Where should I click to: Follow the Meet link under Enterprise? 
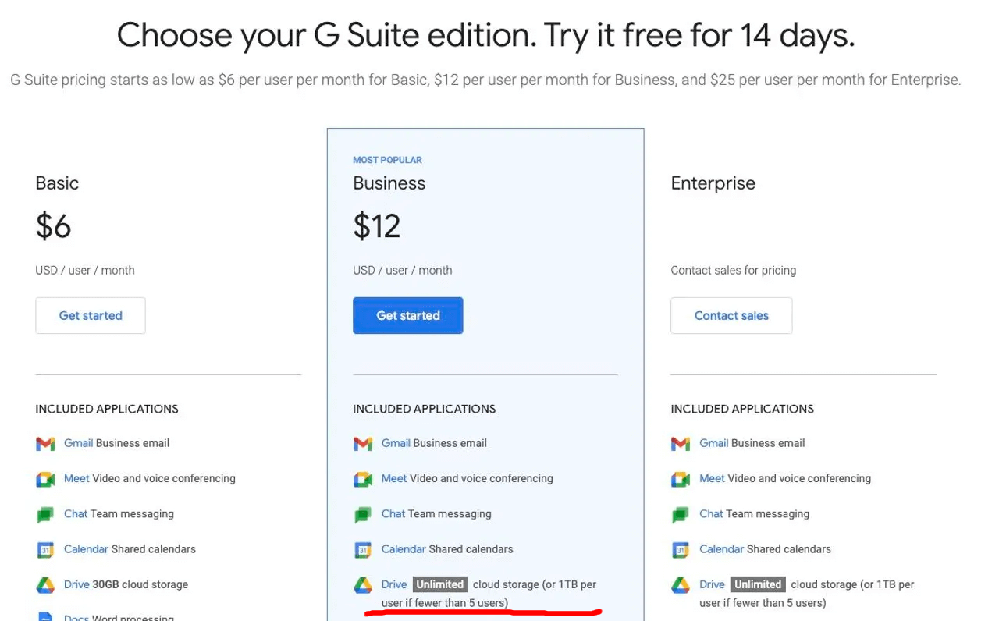tap(712, 478)
